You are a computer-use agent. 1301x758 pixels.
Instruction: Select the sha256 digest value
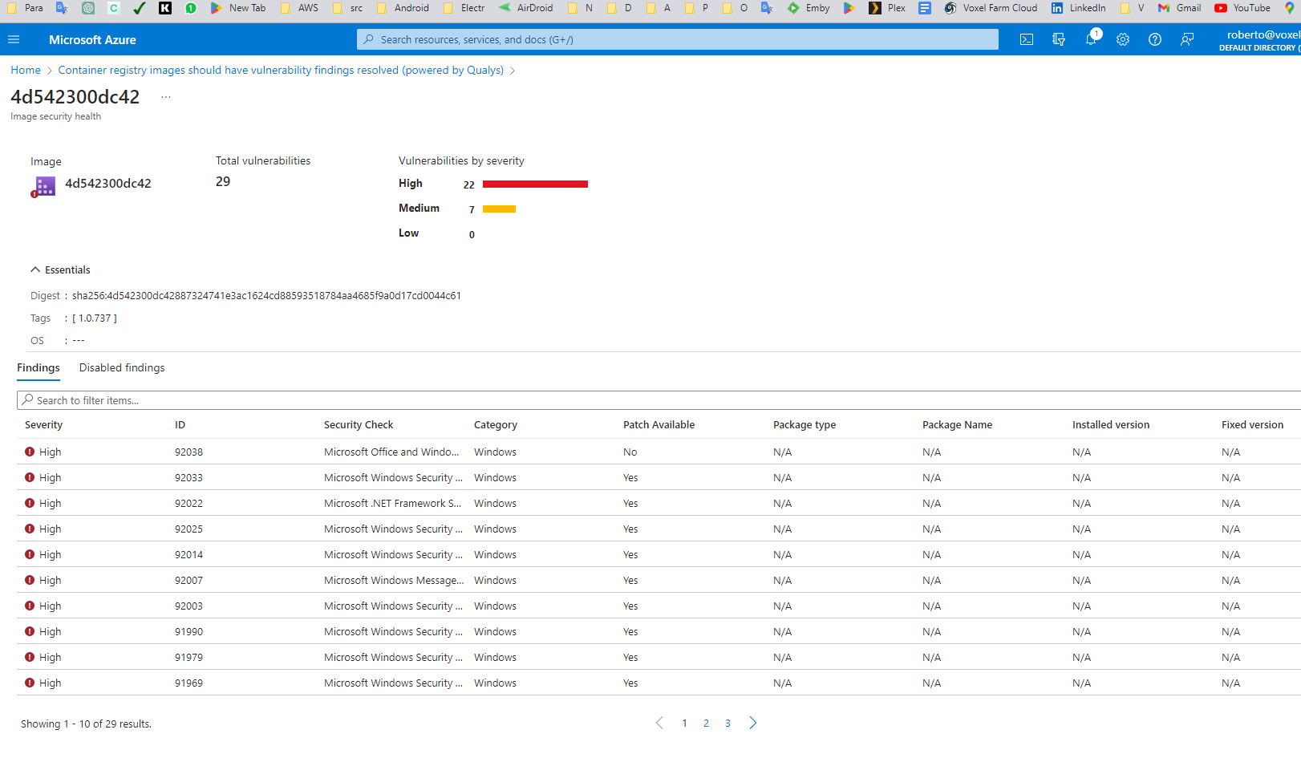(266, 296)
